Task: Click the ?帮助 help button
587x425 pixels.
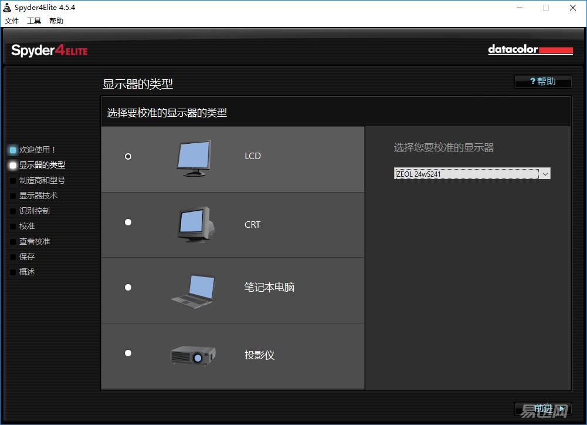Action: [542, 82]
